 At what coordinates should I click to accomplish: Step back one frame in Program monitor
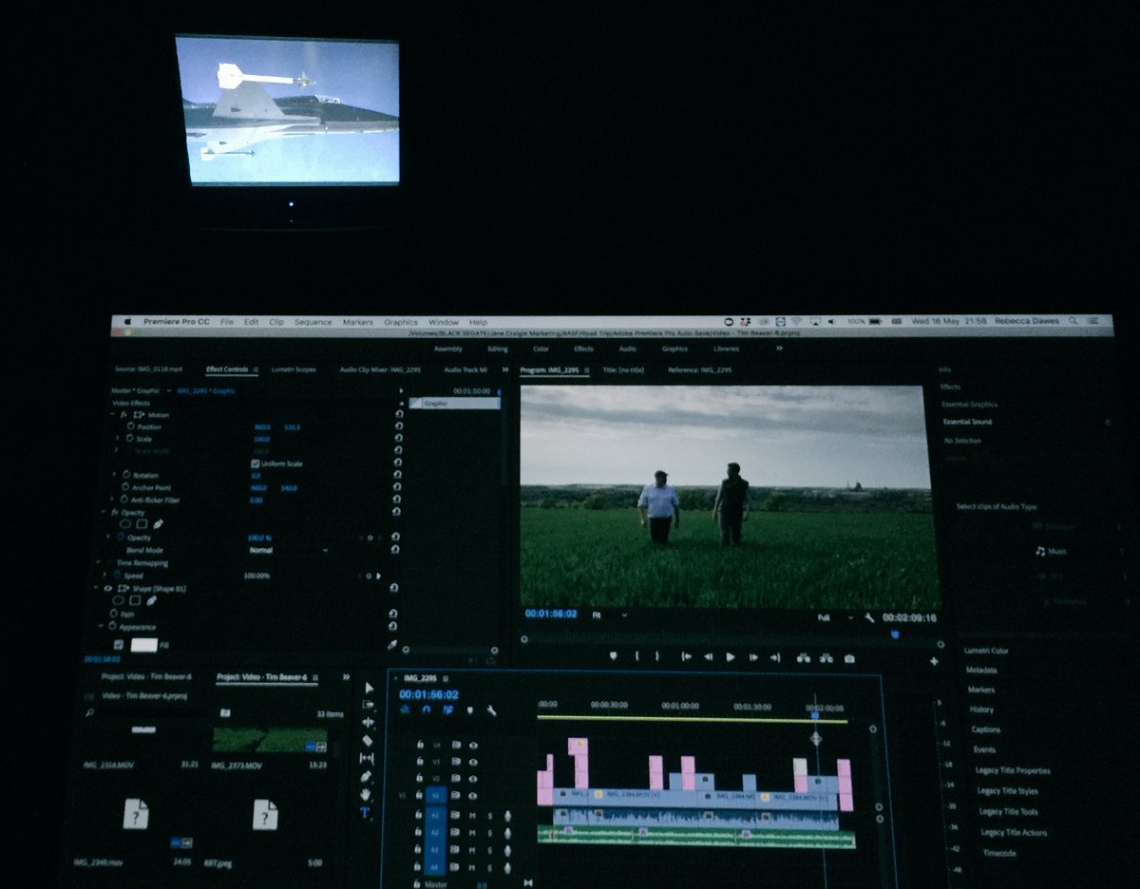pos(708,657)
